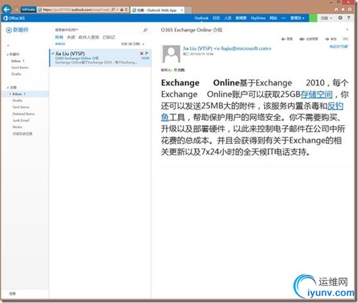Screen dimensions: 358x303
Task: Open the help question mark
Action: pos(349,18)
